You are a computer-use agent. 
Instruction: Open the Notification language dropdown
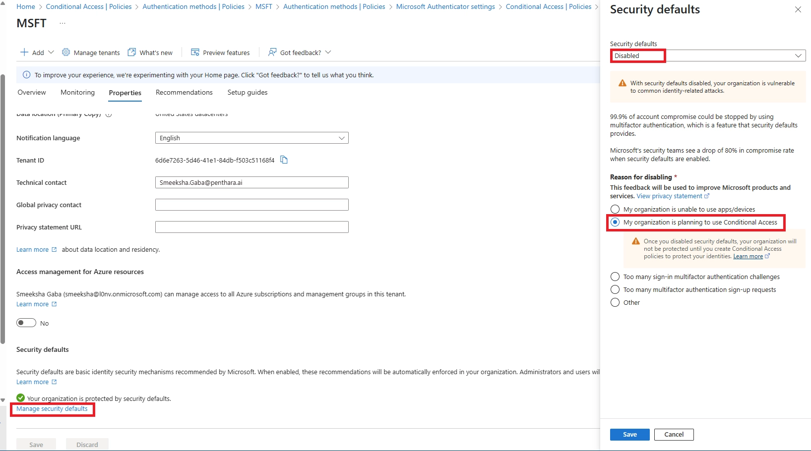pyautogui.click(x=252, y=138)
